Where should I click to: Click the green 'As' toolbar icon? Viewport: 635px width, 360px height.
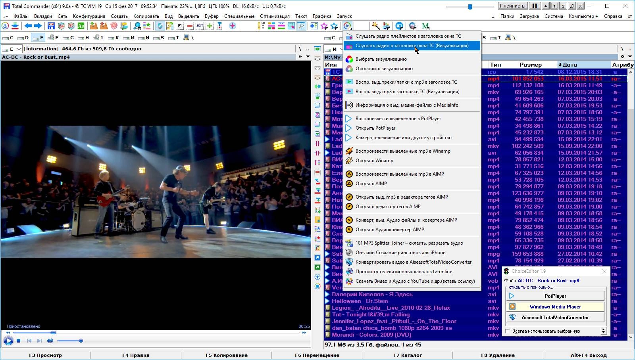(81, 26)
